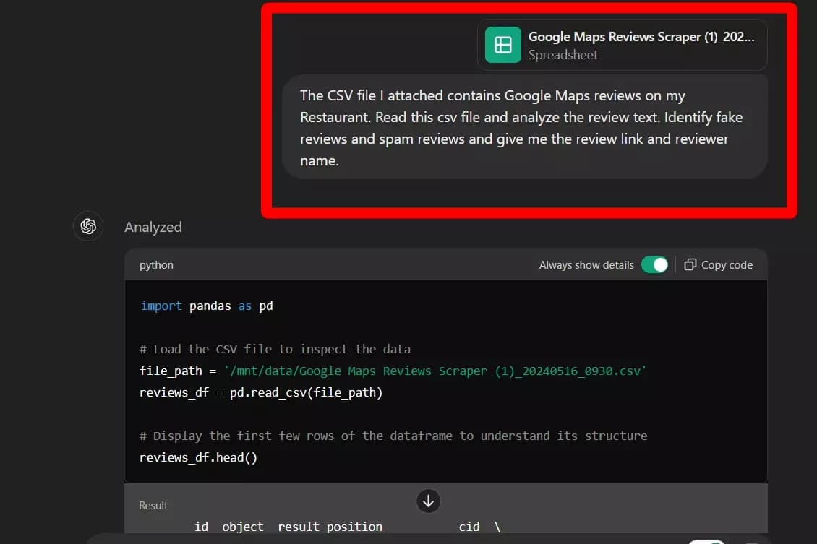Click the green Spreadsheet attachment icon
The image size is (817, 544).
(503, 44)
